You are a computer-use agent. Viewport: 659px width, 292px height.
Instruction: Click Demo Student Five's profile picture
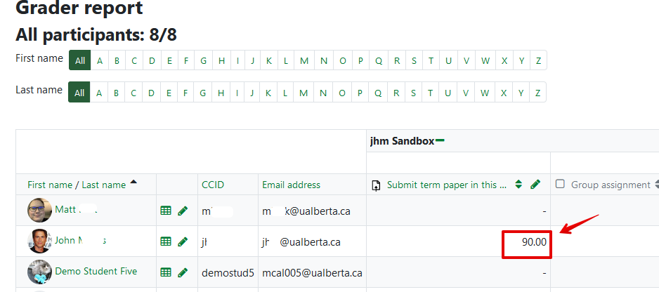coord(39,272)
